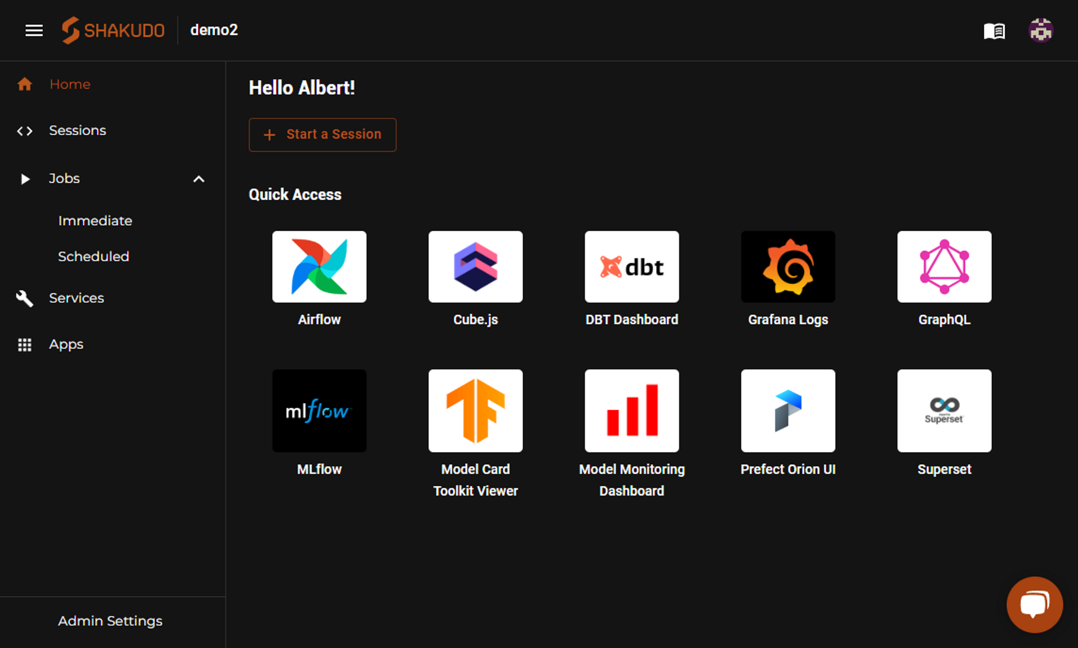Open the chat support bubble
This screenshot has width=1078, height=648.
click(x=1034, y=604)
